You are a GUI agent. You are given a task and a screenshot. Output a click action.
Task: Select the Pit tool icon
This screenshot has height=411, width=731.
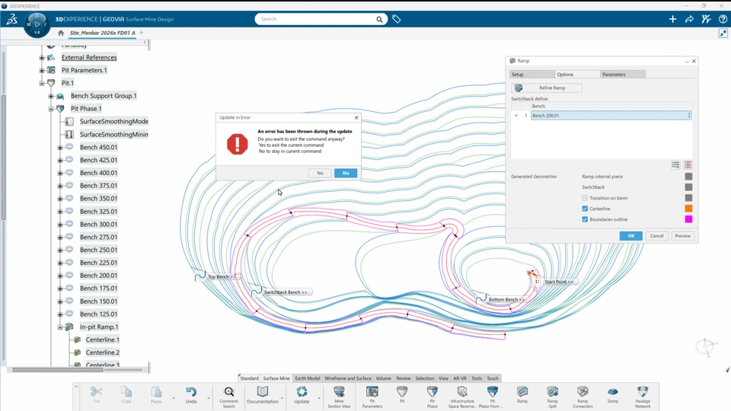tap(402, 392)
